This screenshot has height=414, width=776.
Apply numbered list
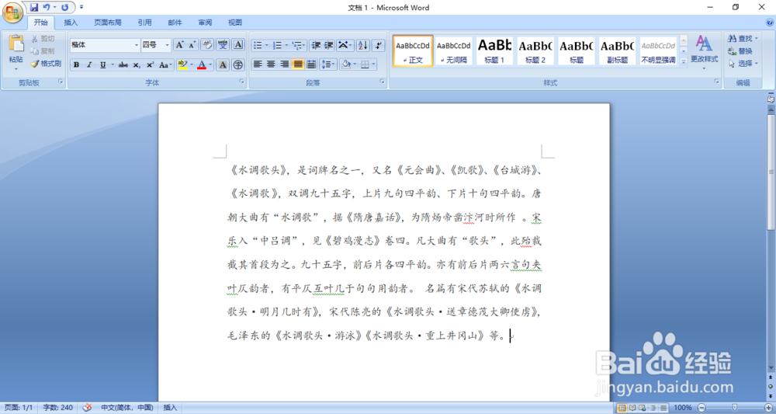[x=277, y=46]
